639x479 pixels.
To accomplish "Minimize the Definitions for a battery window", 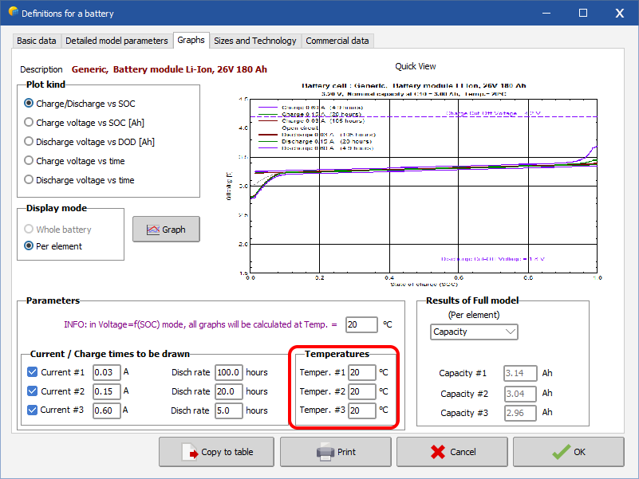I will (546, 13).
